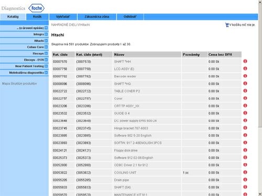Select Near Patient Testing category
This screenshot has width=262, height=196.
tap(29, 66)
